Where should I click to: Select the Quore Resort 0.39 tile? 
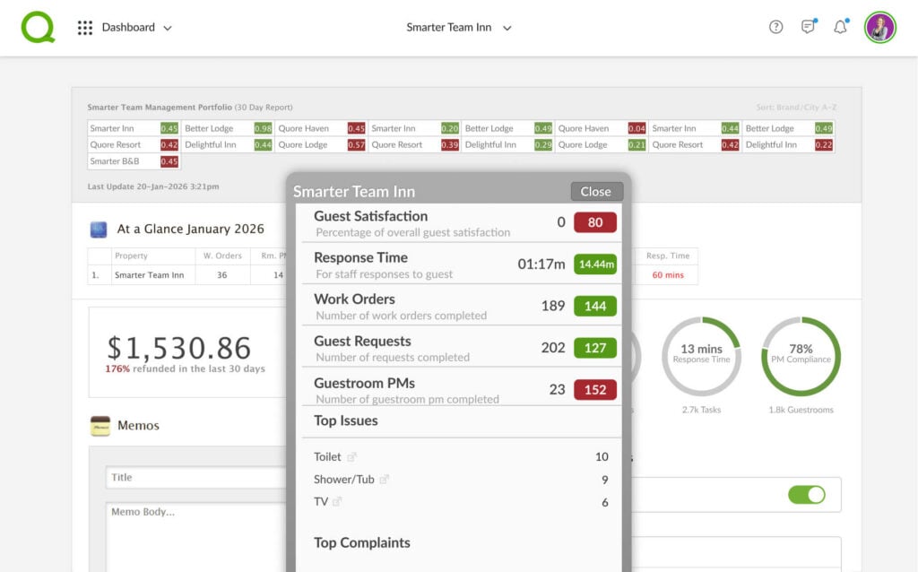[414, 144]
